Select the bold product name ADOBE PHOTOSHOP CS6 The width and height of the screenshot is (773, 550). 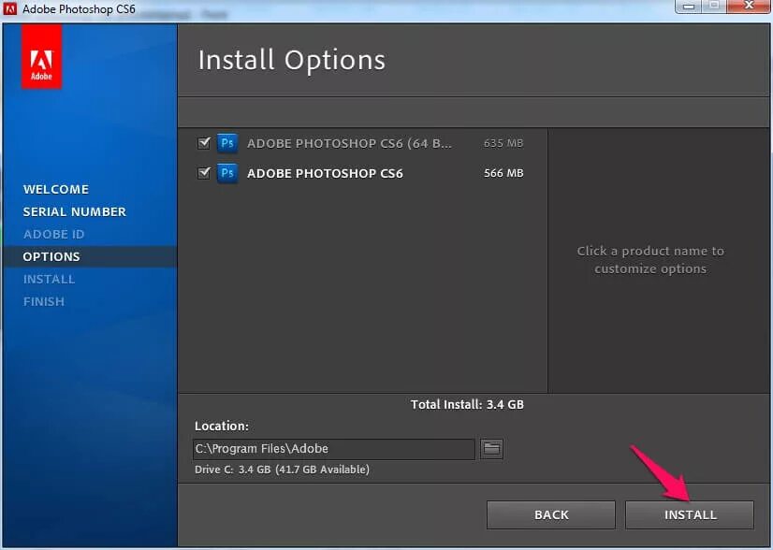pos(325,173)
